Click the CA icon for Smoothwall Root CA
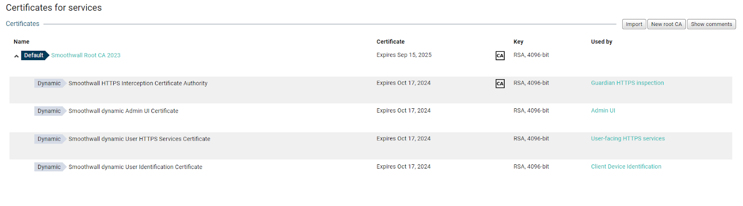The image size is (743, 206). point(500,56)
